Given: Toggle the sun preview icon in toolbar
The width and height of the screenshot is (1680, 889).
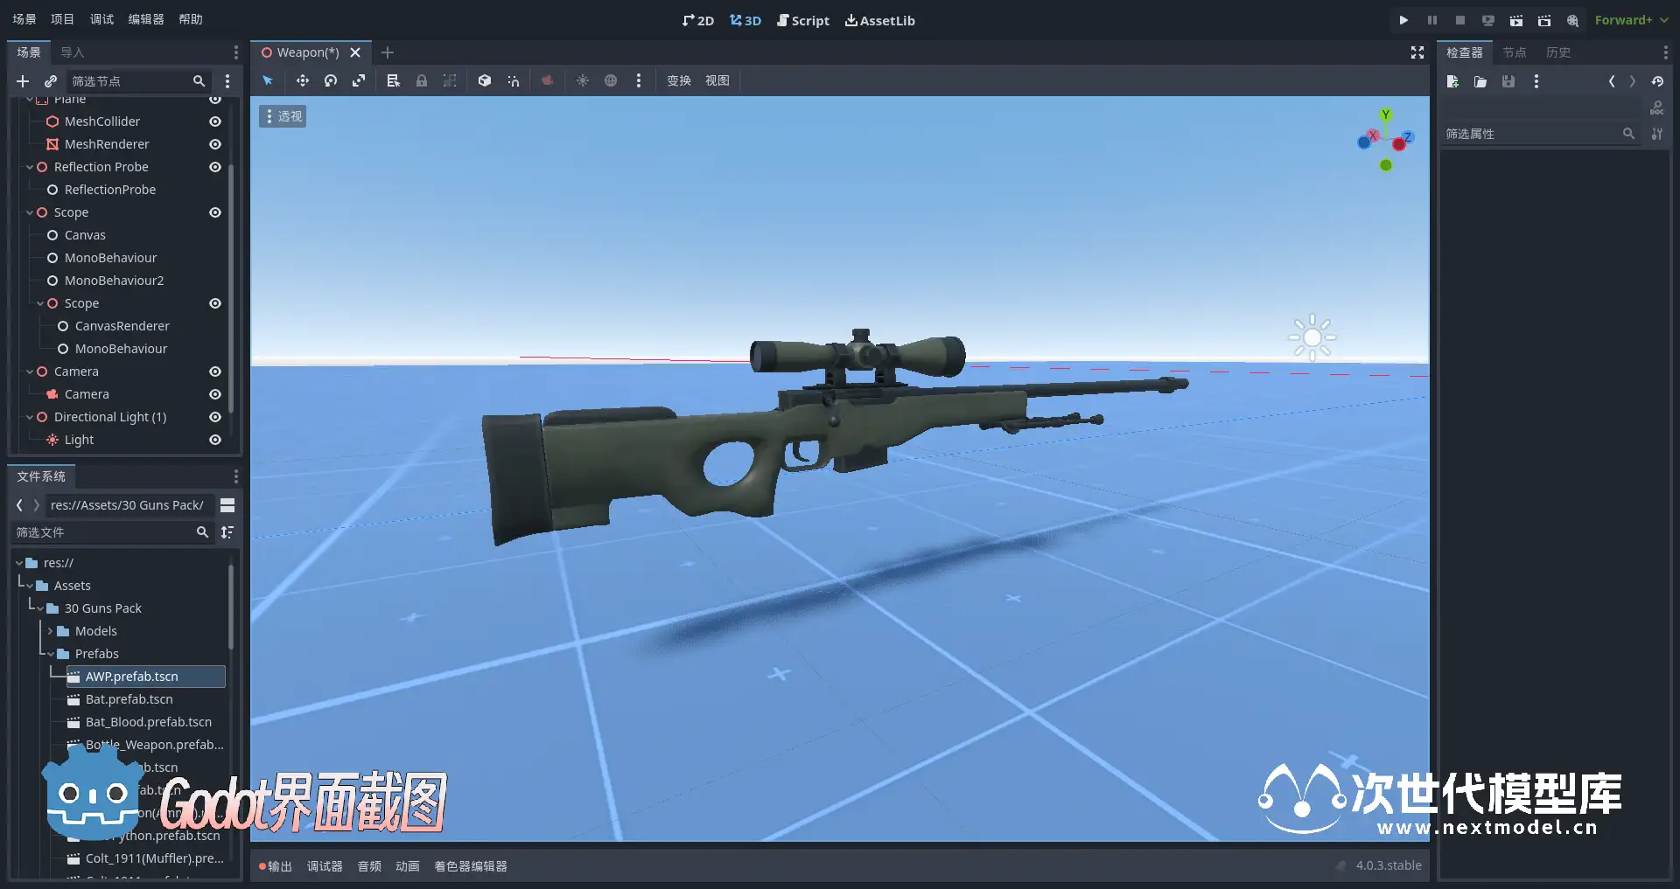Looking at the screenshot, I should point(583,80).
